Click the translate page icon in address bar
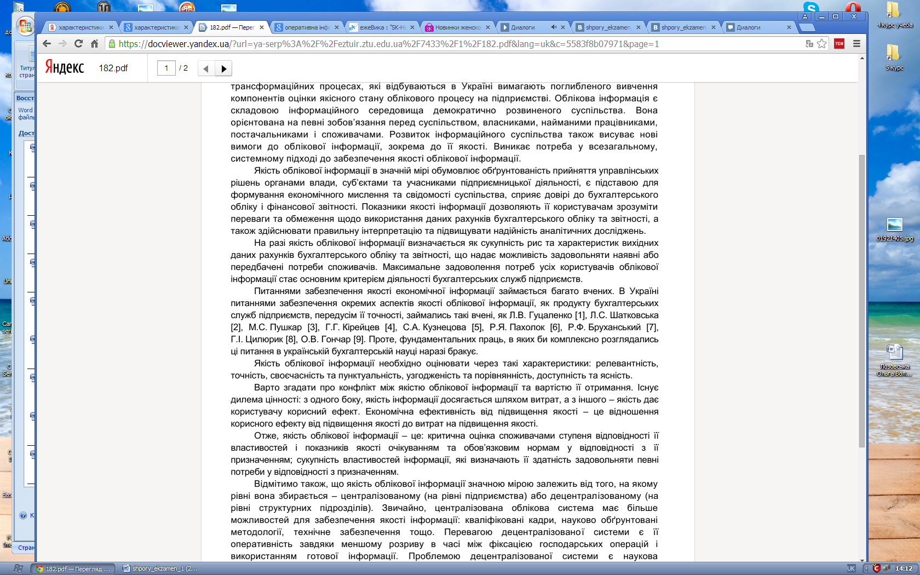 click(x=809, y=44)
